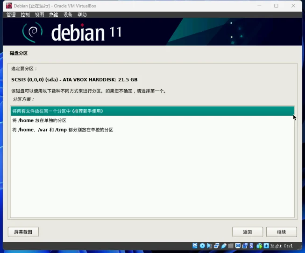The image size is (305, 253).
Task: Click the VirtualBox title bar app icon
Action: point(9,6)
